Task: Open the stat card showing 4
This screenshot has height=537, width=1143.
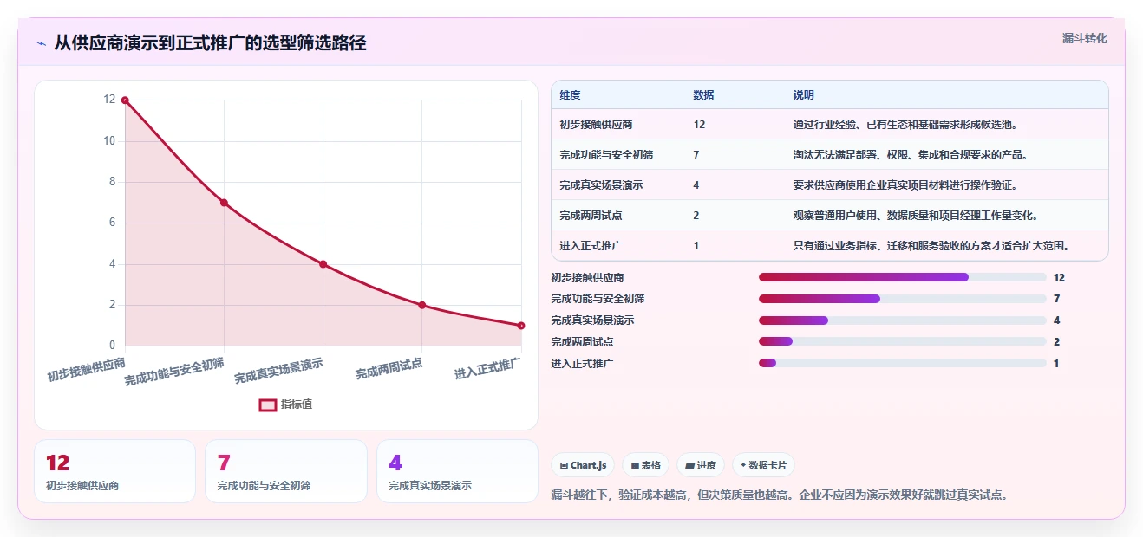Action: coord(458,471)
